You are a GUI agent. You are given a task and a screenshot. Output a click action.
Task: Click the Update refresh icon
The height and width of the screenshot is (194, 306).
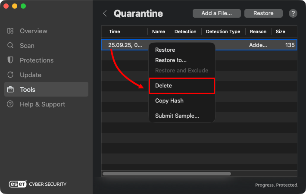point(11,75)
